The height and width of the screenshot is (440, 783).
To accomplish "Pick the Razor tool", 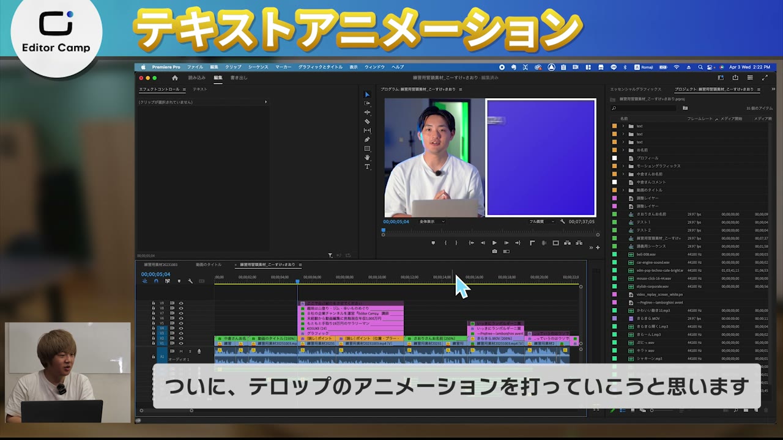I will tap(367, 122).
